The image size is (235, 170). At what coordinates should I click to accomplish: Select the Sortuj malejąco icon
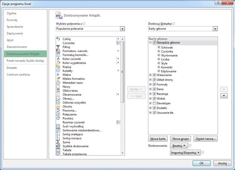click(x=58, y=134)
